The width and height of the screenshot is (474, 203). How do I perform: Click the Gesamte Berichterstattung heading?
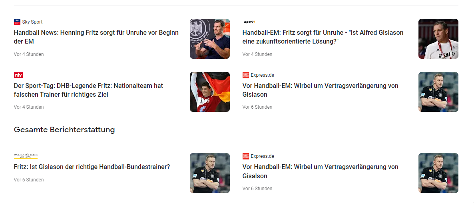tap(64, 129)
